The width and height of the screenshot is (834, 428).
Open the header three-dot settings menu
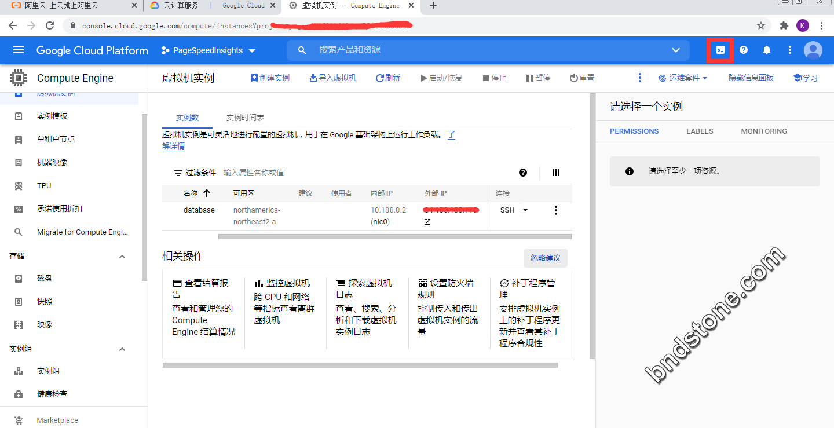click(x=789, y=50)
